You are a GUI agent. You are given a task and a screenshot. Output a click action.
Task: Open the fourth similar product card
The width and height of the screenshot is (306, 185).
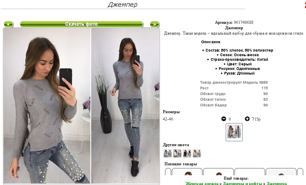(281, 172)
